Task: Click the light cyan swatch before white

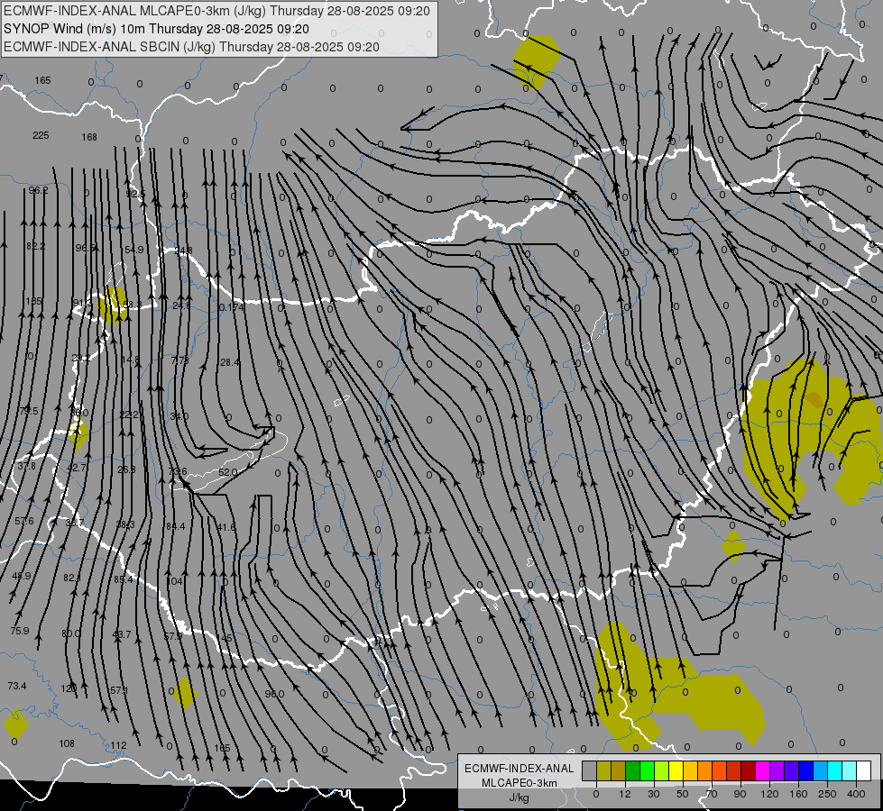Action: click(850, 771)
